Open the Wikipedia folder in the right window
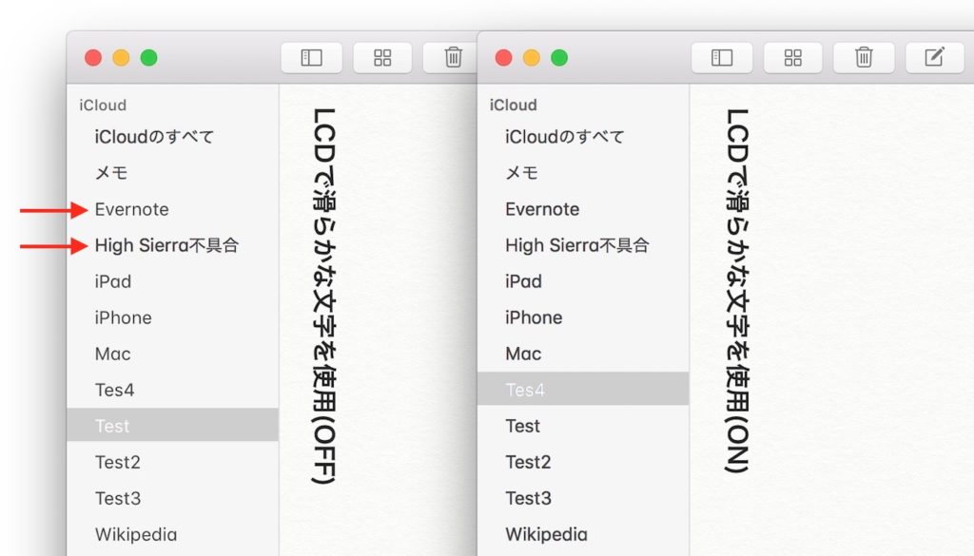Image resolution: width=974 pixels, height=556 pixels. [546, 534]
